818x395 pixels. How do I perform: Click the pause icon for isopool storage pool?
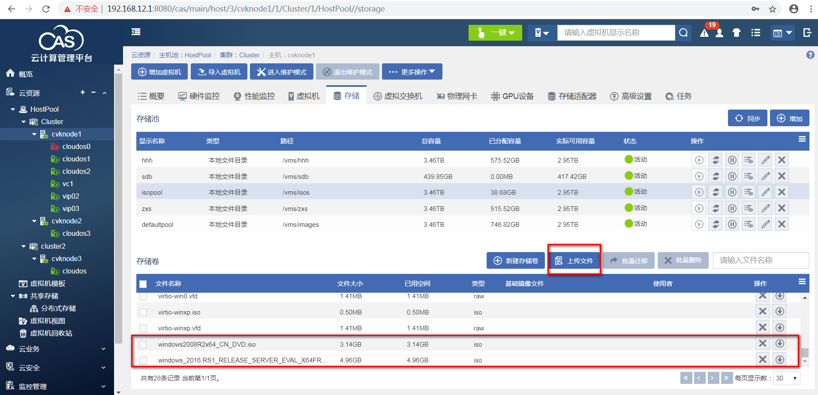coord(732,192)
